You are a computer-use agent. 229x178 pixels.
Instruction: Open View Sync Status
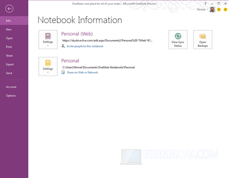(178, 40)
